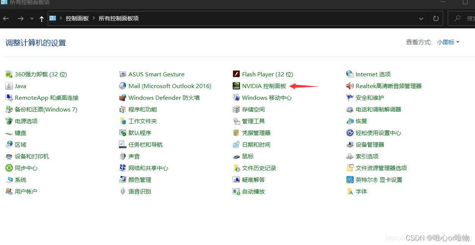Click the 同步中心 green icon
475x245 pixels.
pyautogui.click(x=9, y=168)
